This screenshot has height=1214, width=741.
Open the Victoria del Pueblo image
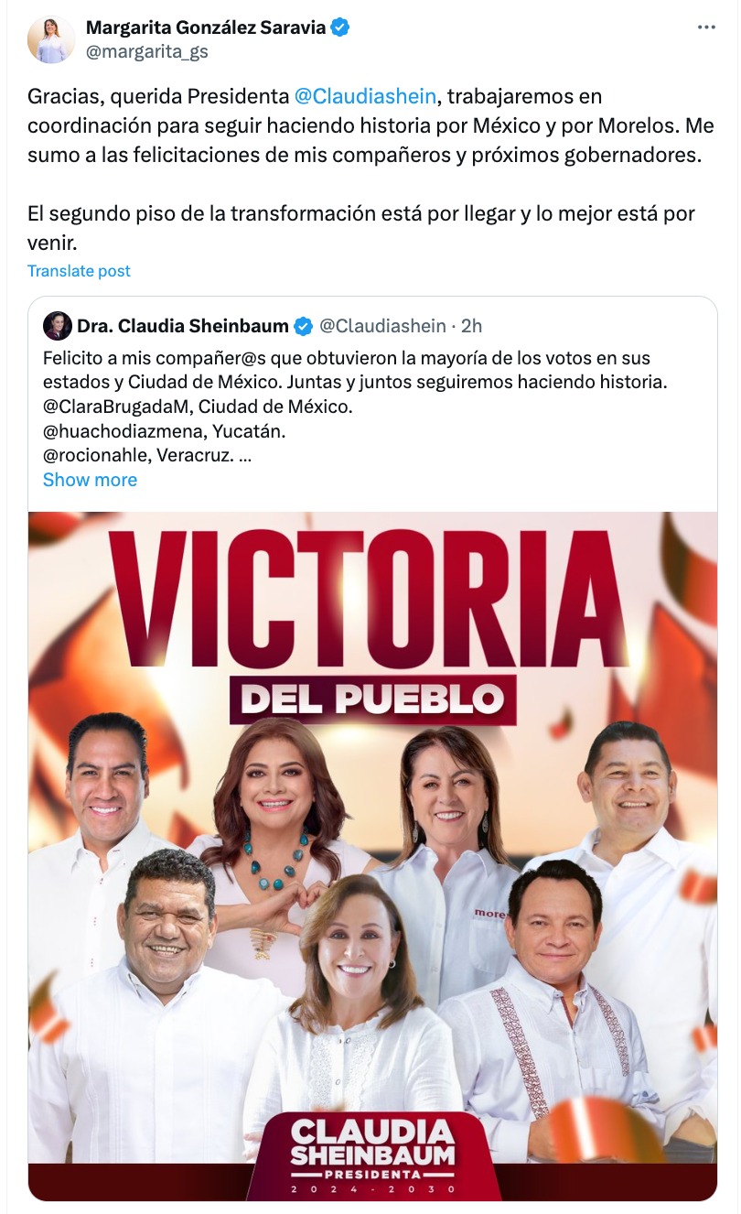(372, 855)
